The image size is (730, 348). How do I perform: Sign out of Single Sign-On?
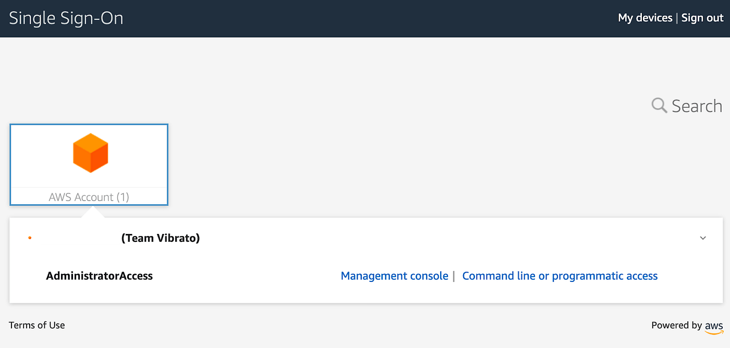click(702, 18)
